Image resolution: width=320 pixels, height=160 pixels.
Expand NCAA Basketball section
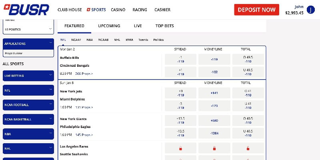(x=28, y=119)
